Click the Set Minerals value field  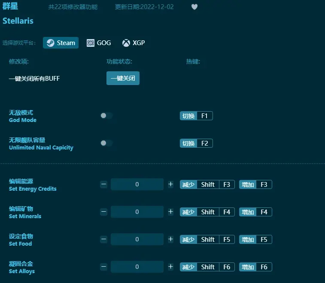[x=137, y=212]
